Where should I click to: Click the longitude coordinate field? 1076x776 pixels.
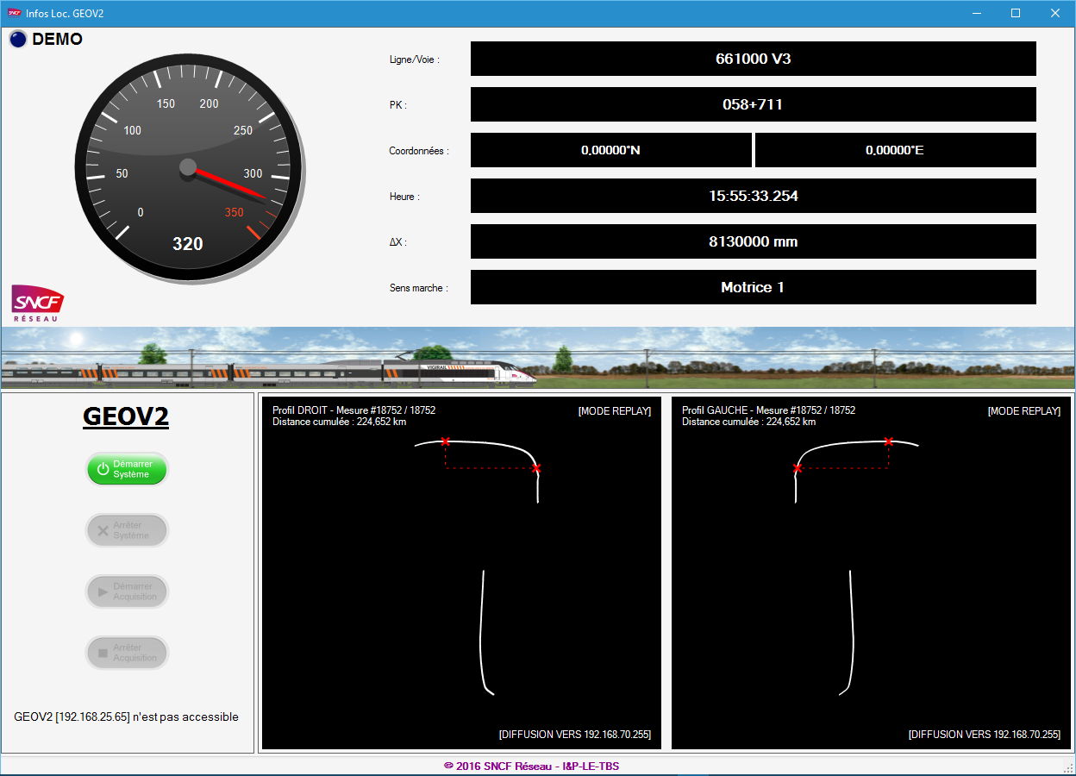(x=895, y=150)
